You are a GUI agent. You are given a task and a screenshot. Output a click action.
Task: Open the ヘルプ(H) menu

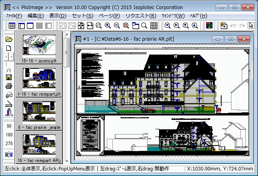[x=198, y=16]
